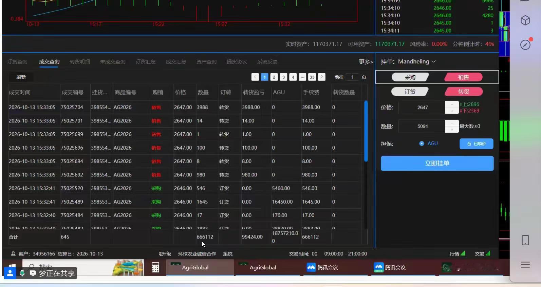Open the compass icon in the right sidebar
This screenshot has height=287, width=541.
click(525, 44)
